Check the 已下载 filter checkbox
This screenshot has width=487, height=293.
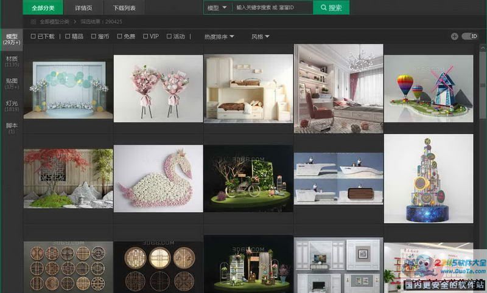click(33, 36)
